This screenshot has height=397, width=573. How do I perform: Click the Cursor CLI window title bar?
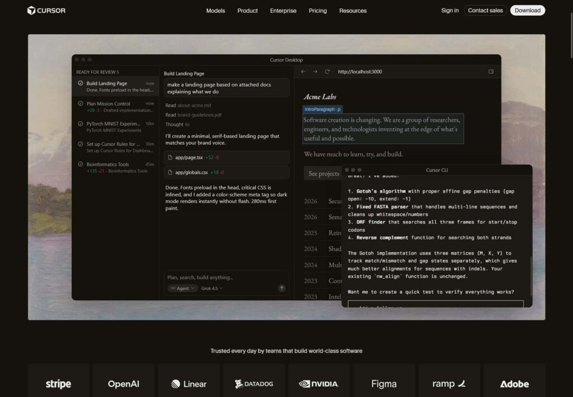(436, 170)
